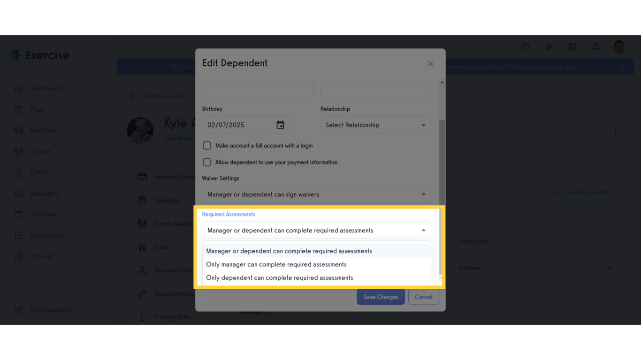Viewport: 641px width, 360px height.
Task: Check allow dependent to use payment information
Action: click(x=207, y=162)
